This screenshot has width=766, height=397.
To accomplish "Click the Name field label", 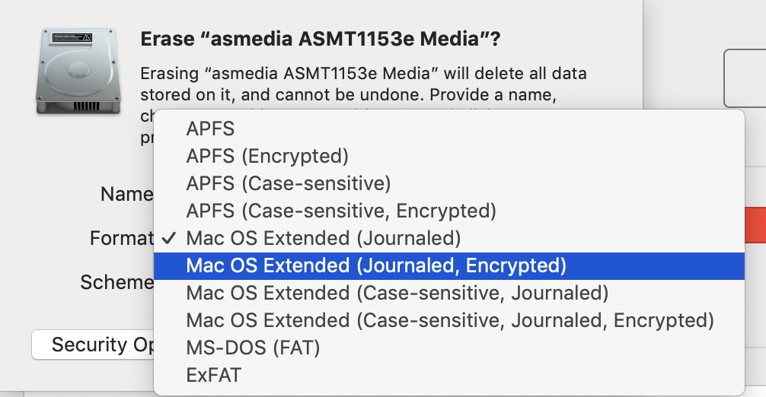I will [x=126, y=195].
